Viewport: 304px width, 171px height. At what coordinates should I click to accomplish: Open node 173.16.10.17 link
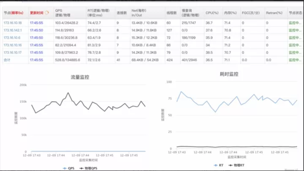[13, 52]
